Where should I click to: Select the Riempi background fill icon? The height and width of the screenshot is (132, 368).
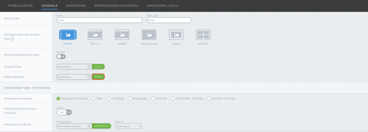pyautogui.click(x=68, y=35)
